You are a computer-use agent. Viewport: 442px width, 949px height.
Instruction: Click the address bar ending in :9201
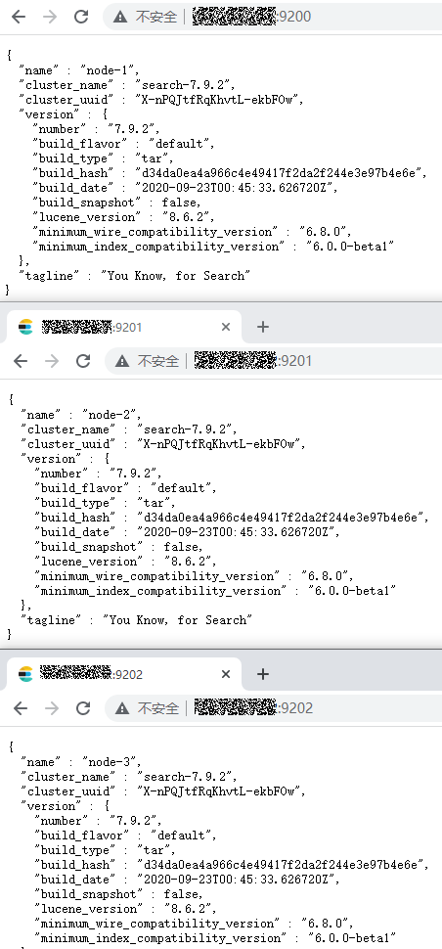pyautogui.click(x=273, y=361)
